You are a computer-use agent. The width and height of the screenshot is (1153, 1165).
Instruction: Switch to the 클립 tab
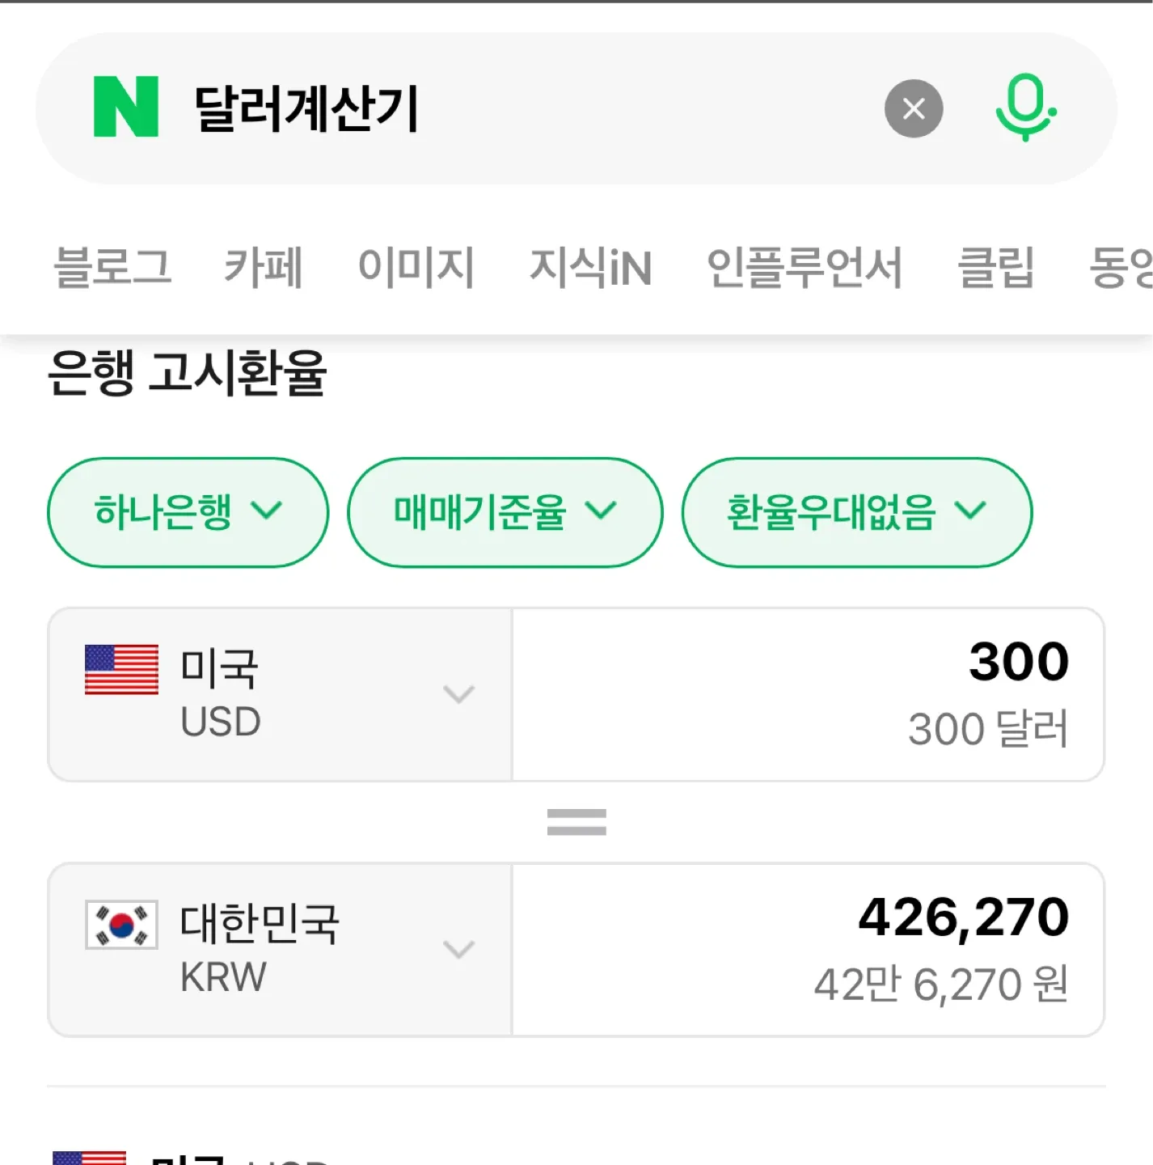(995, 267)
